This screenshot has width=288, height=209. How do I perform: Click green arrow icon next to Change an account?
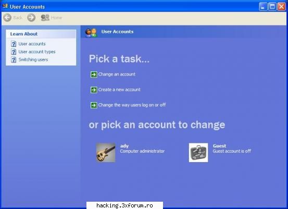coord(94,75)
